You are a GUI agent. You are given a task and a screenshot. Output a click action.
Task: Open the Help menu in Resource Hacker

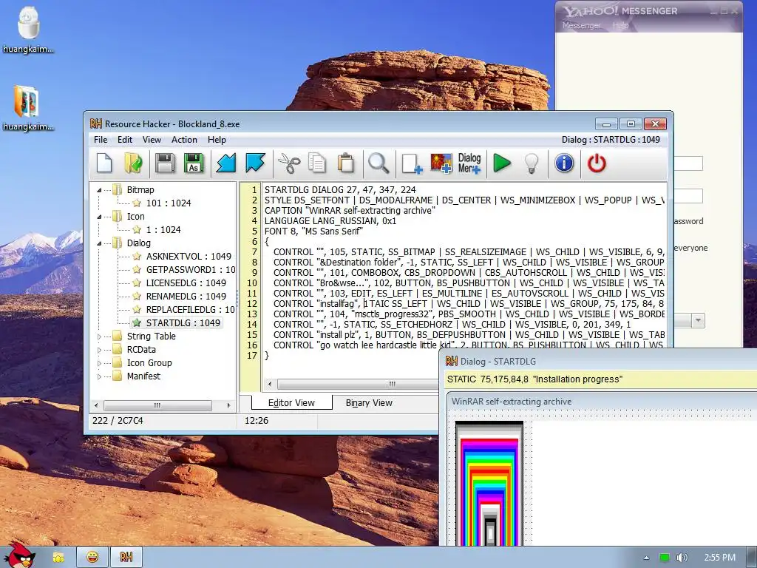point(217,140)
